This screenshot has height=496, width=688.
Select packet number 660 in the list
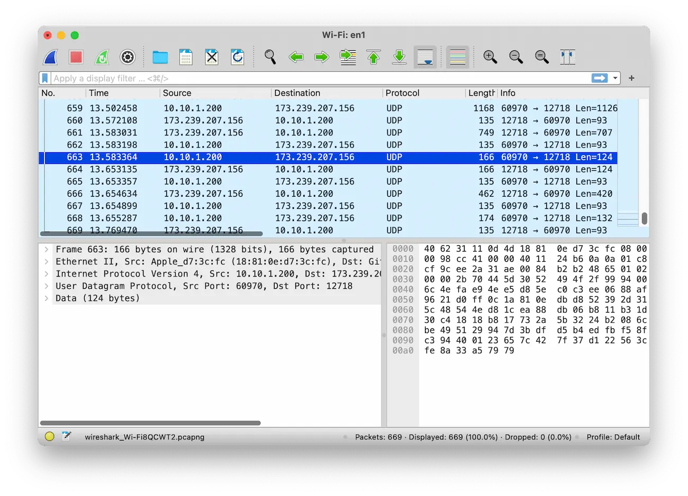pos(212,120)
